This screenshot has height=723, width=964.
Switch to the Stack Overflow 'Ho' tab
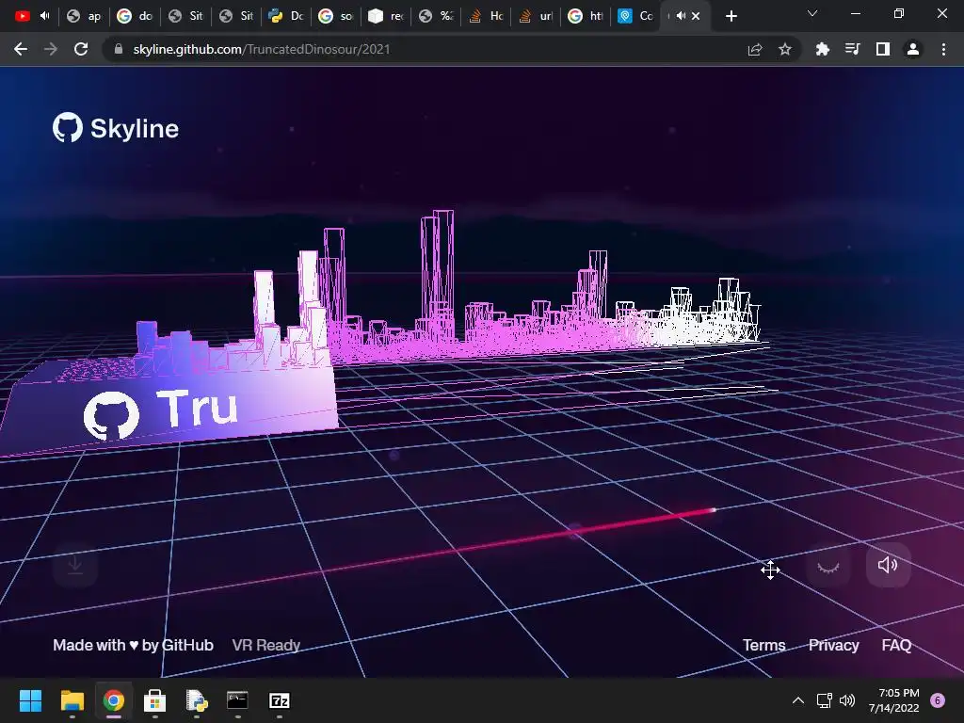click(487, 16)
